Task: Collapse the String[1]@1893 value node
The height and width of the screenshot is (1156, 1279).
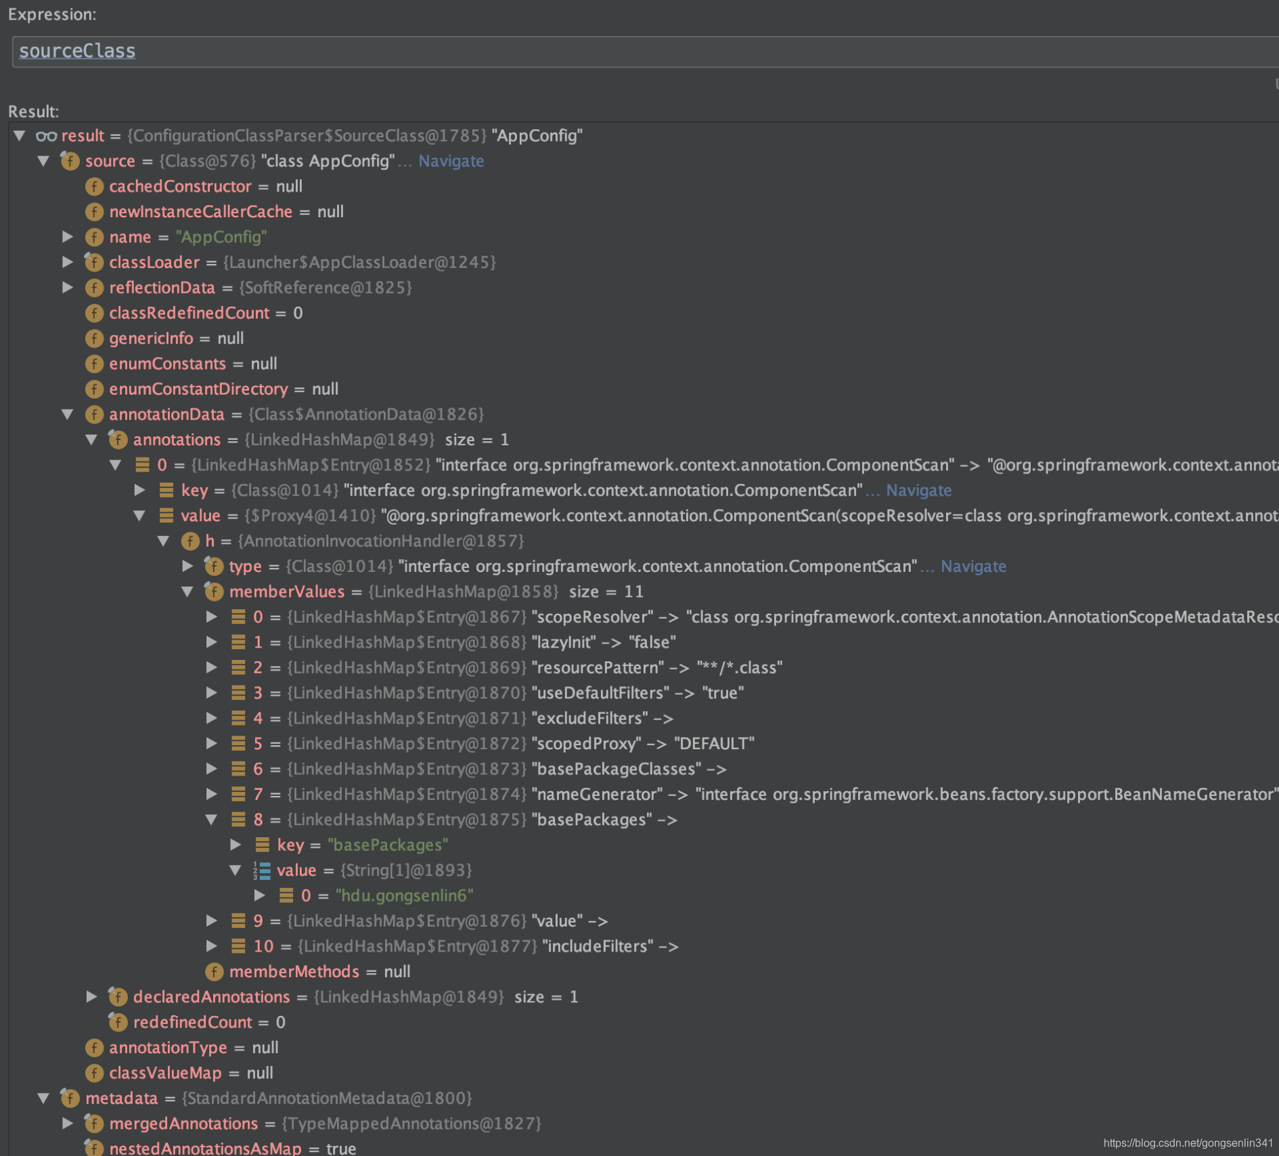Action: point(236,870)
